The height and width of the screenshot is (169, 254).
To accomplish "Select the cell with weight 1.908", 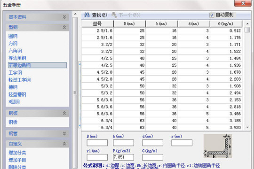I will coord(226,86).
